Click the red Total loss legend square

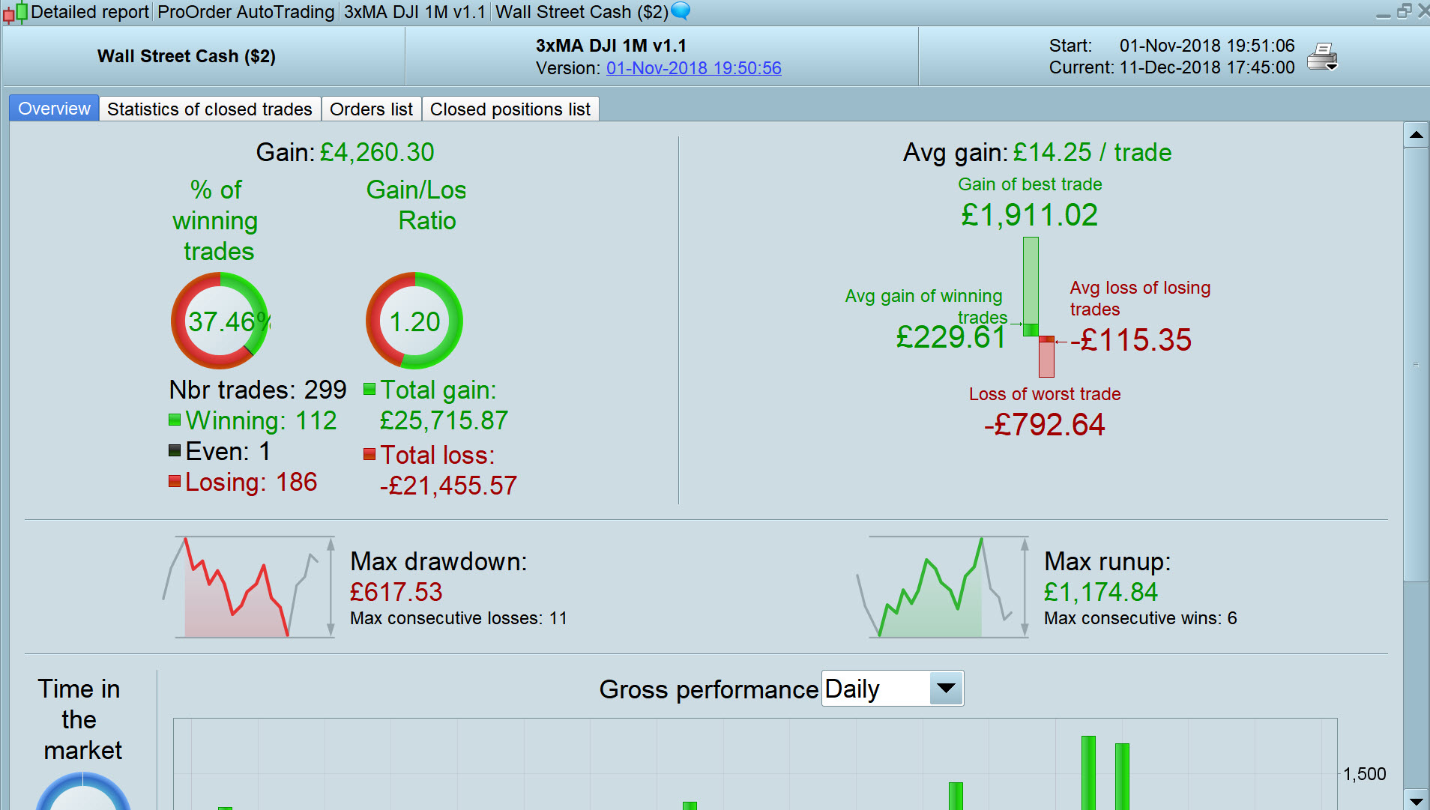click(369, 454)
